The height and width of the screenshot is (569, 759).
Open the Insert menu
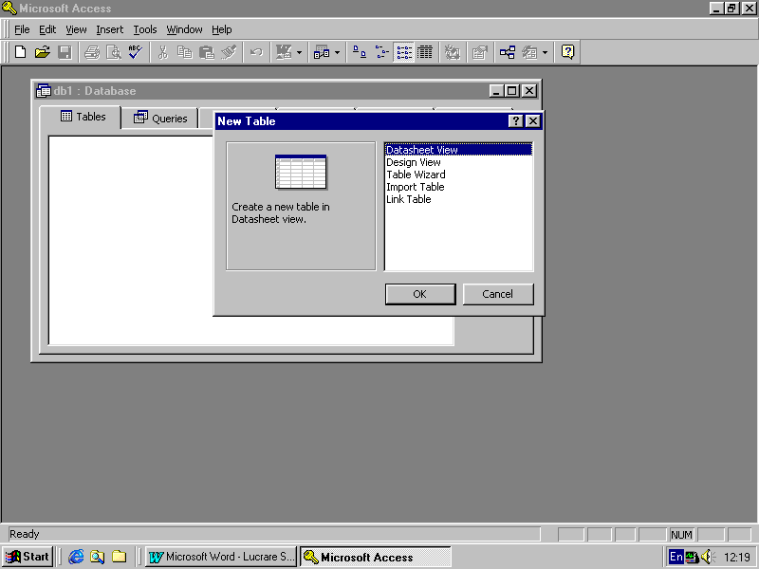(x=109, y=29)
